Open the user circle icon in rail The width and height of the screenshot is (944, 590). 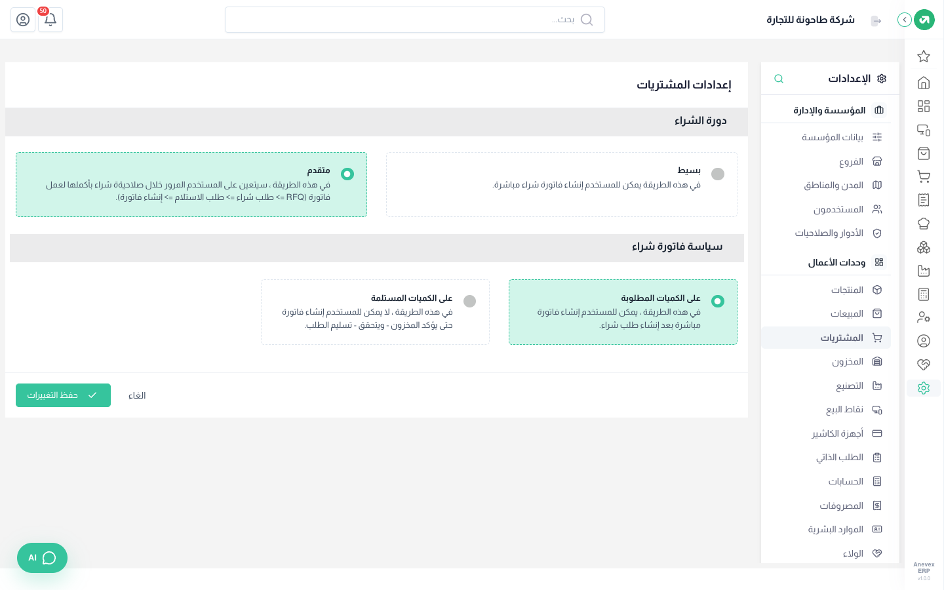[924, 341]
